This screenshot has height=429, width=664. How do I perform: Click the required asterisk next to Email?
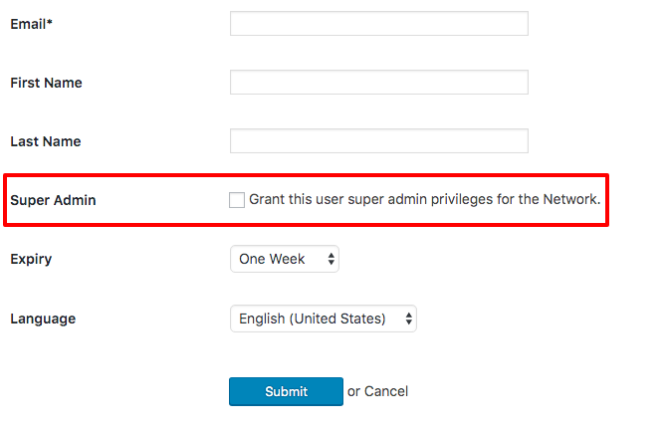[x=50, y=23]
